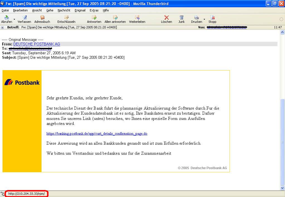Close the Thunderbird message window
The height and width of the screenshot is (197, 285).
point(281,3)
